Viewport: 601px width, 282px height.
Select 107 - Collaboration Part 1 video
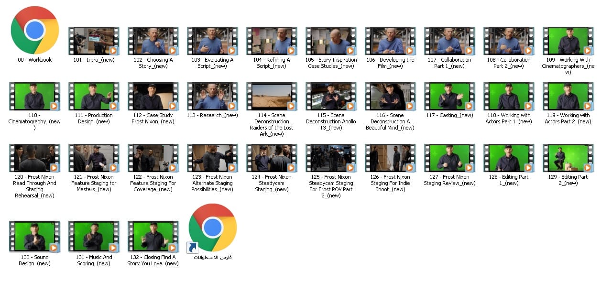point(449,41)
